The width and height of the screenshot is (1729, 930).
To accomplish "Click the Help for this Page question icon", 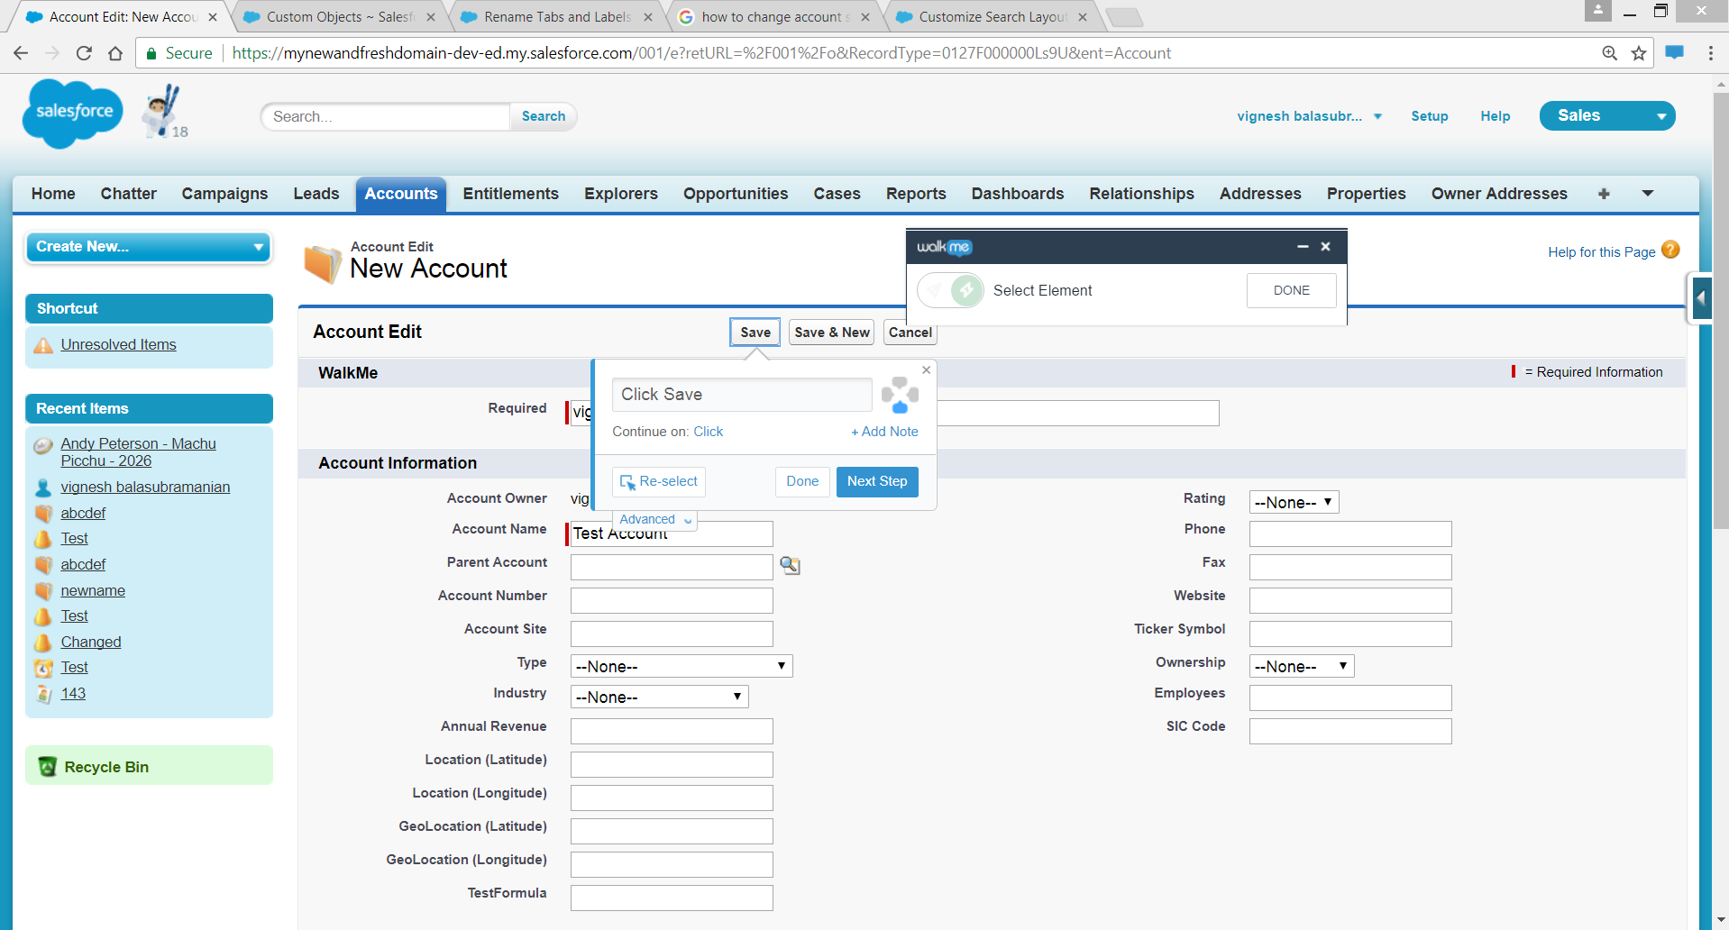I will coord(1670,251).
